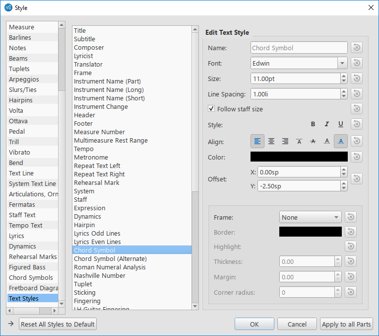The width and height of the screenshot is (379, 336).
Task: Select Text Styles category
Action: coord(33,298)
